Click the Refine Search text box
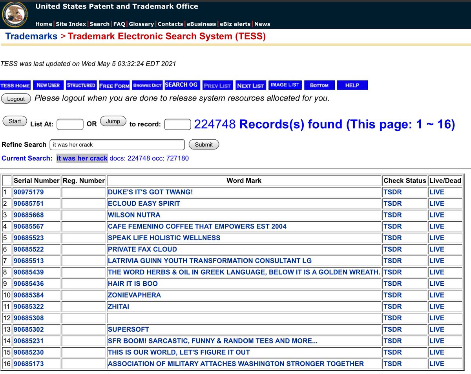This screenshot has height=374, width=471. coord(117,144)
